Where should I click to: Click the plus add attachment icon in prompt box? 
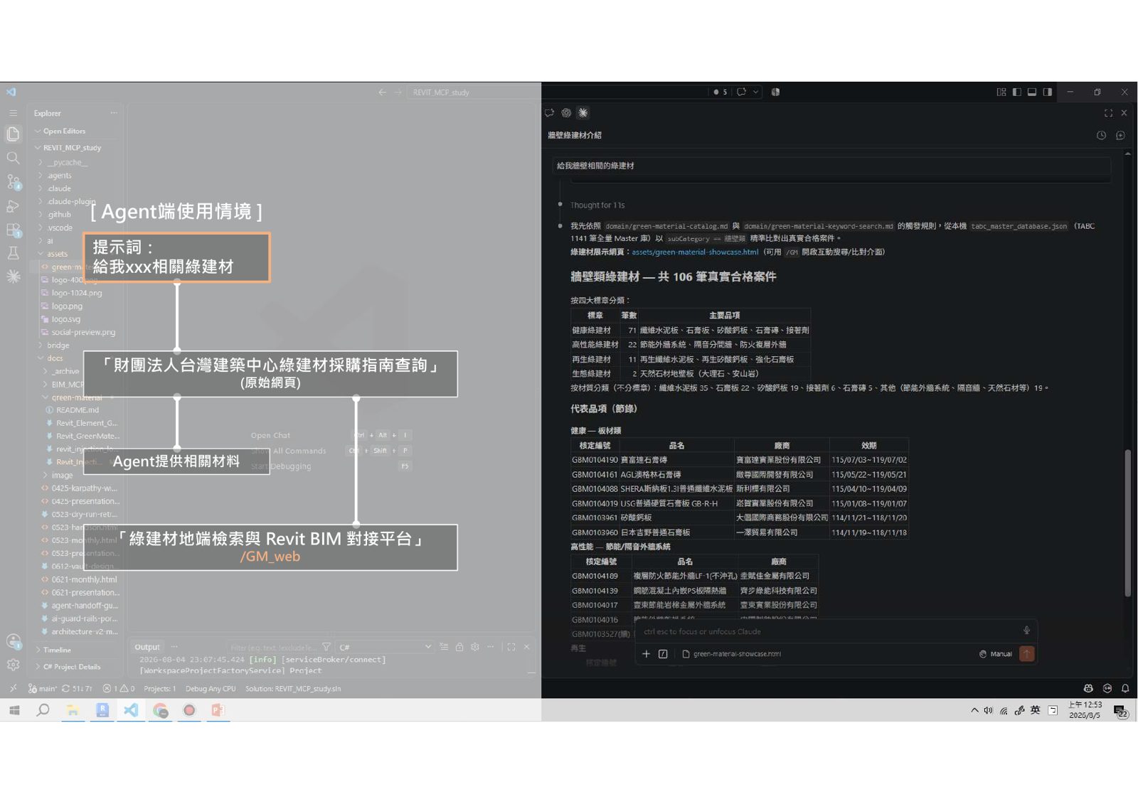coord(646,654)
